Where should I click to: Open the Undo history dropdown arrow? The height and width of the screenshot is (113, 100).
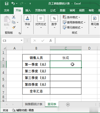point(17,4)
